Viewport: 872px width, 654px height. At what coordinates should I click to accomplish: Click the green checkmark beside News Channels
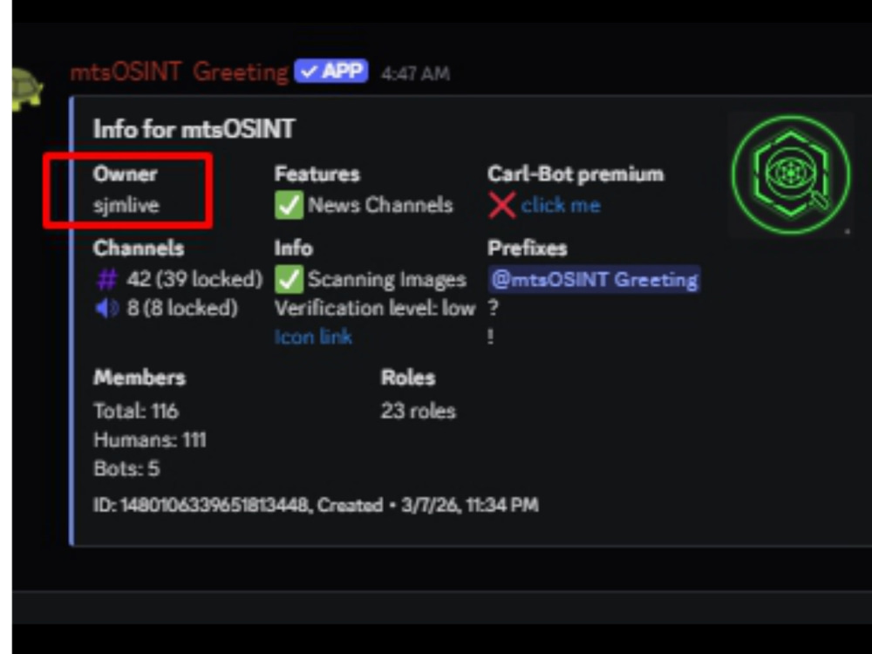click(x=290, y=205)
